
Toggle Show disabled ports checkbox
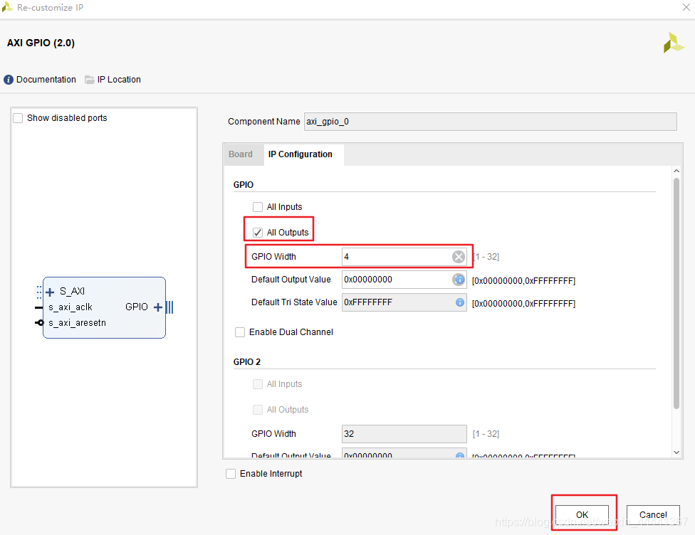[19, 118]
